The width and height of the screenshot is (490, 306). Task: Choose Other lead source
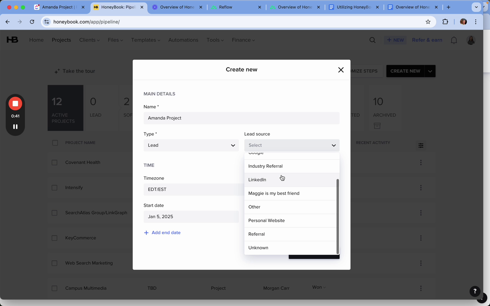(x=290, y=207)
